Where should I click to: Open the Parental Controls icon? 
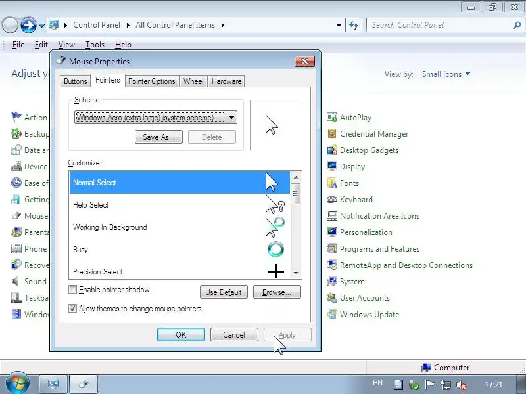[16, 232]
